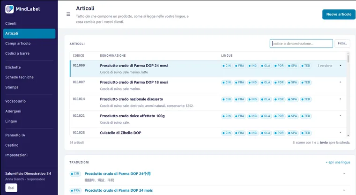Click OLA language tag in row 011021
The height and width of the screenshot is (195, 356).
point(266,116)
